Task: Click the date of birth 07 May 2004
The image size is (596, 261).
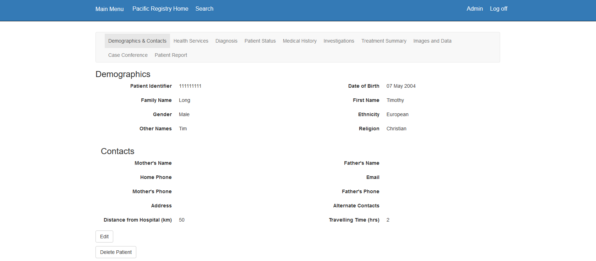Action: tap(401, 86)
